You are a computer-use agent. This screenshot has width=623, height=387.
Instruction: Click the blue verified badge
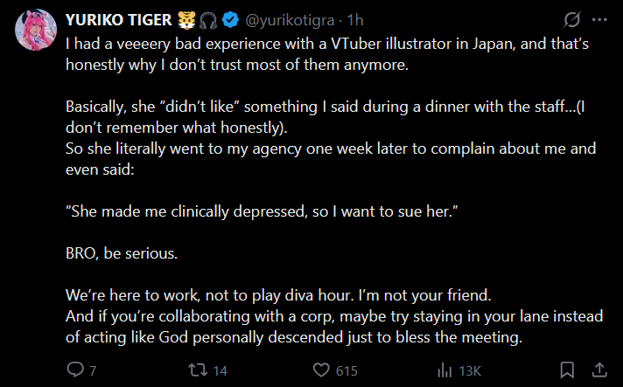tap(231, 18)
